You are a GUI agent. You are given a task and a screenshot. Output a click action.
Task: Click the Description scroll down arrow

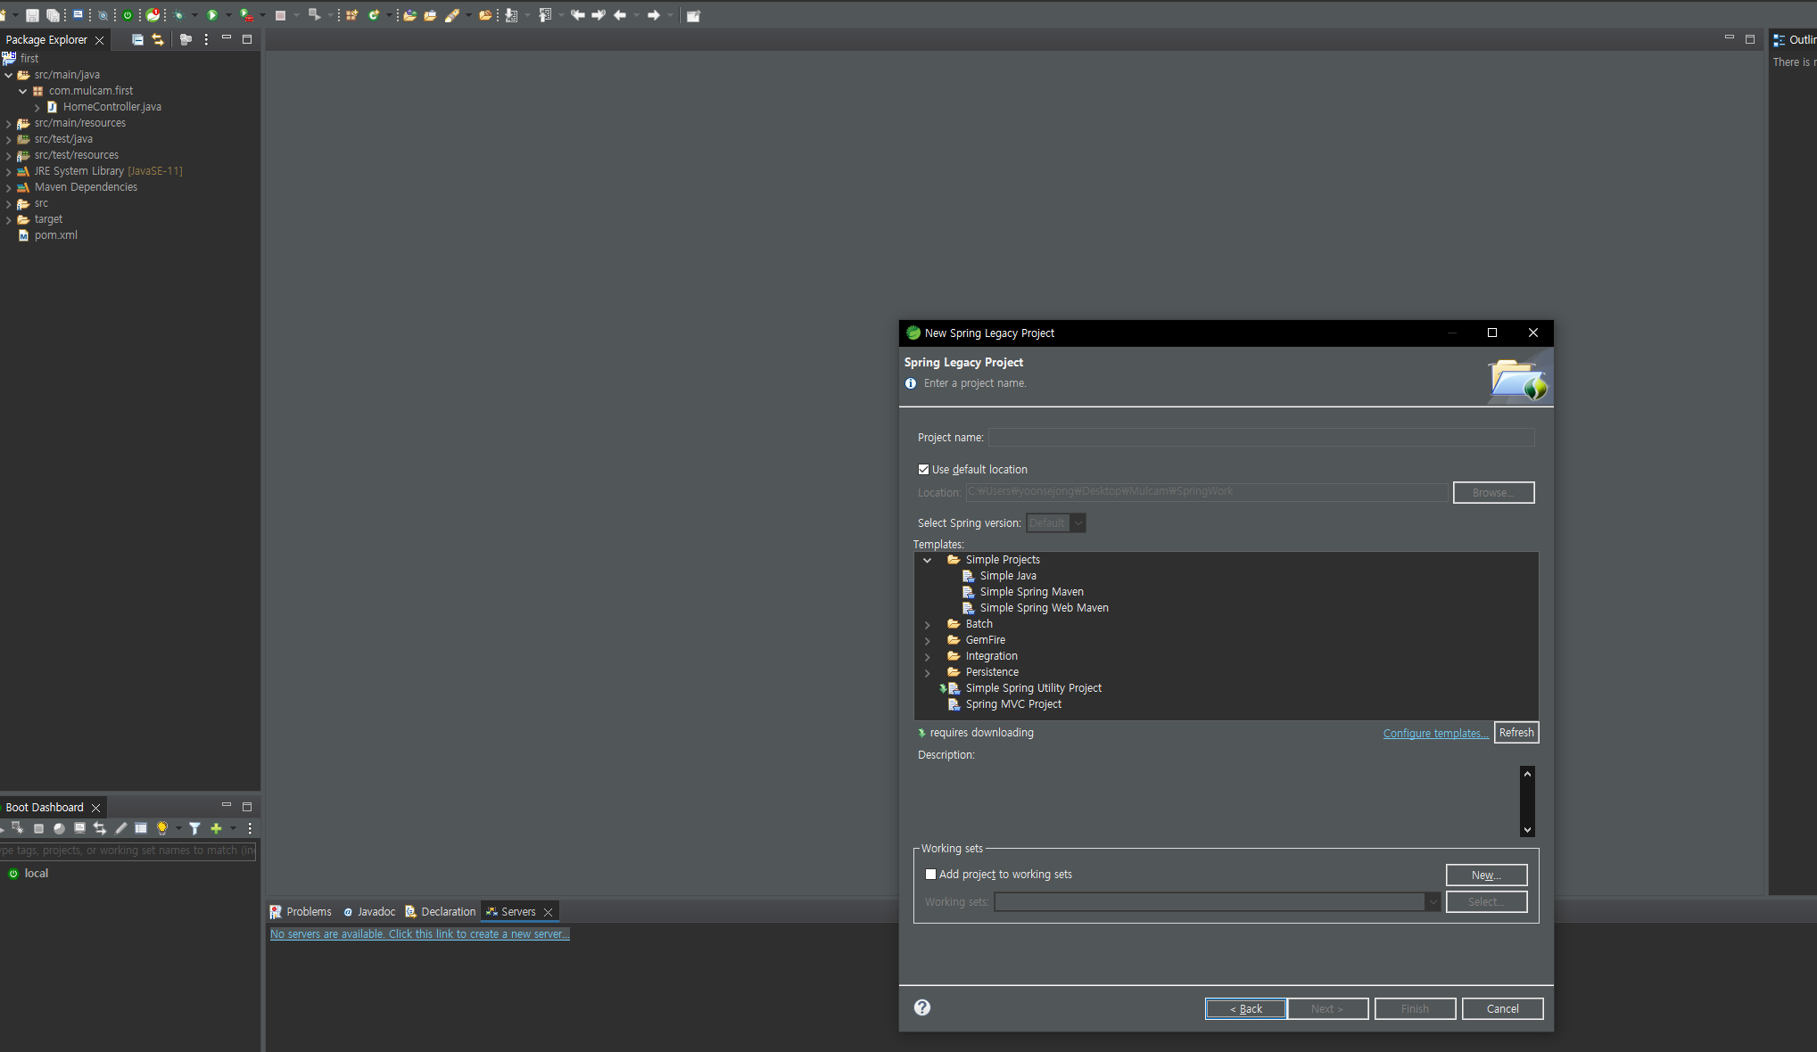1527,829
